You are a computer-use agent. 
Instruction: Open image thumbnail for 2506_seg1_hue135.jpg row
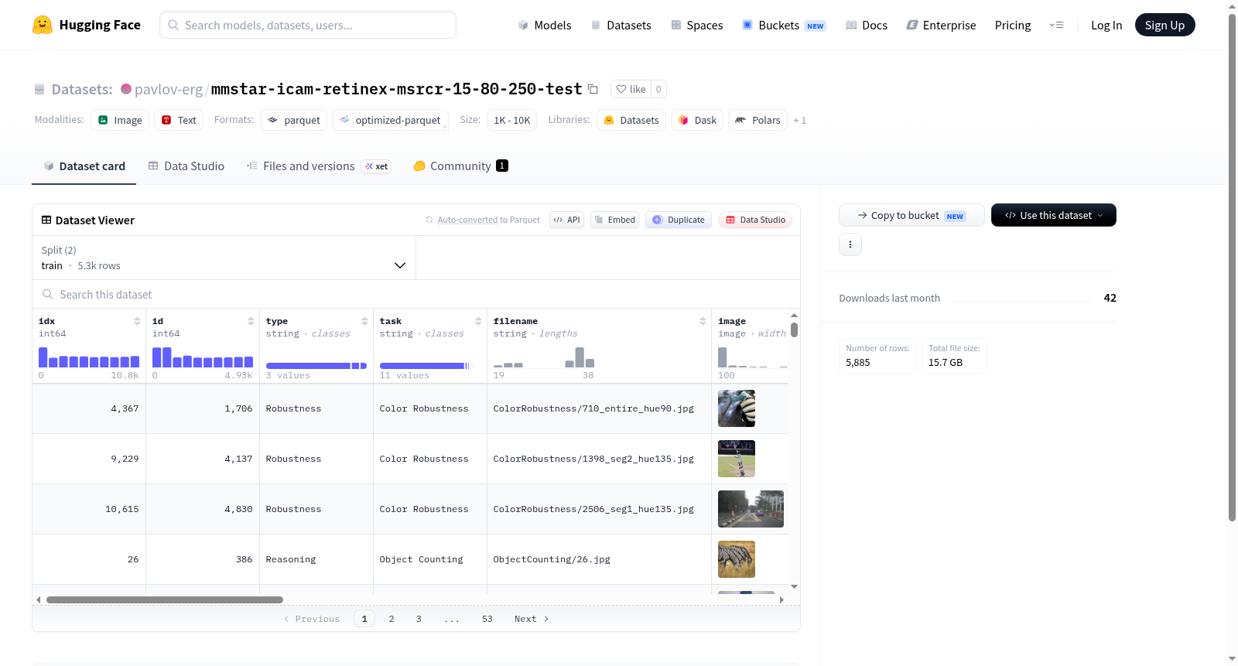(x=751, y=509)
